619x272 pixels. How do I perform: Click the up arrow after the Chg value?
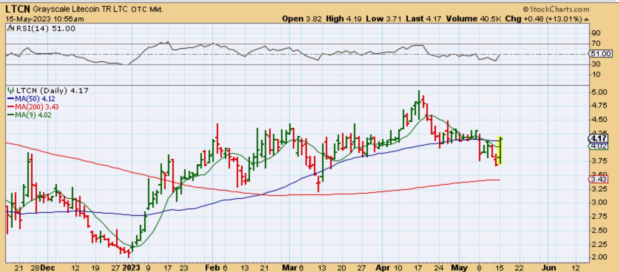(x=586, y=19)
